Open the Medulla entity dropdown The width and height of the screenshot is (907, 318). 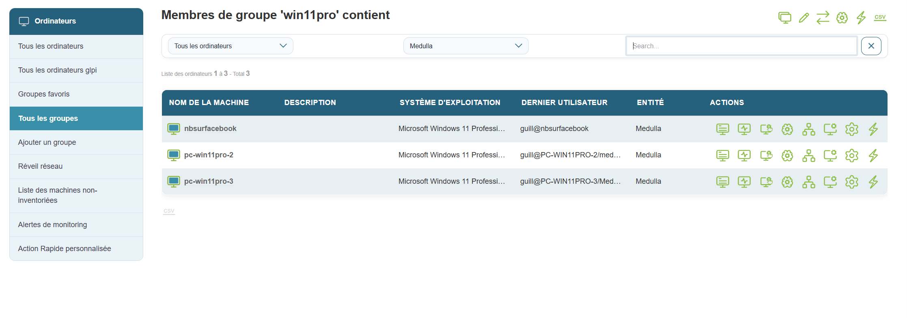point(465,46)
